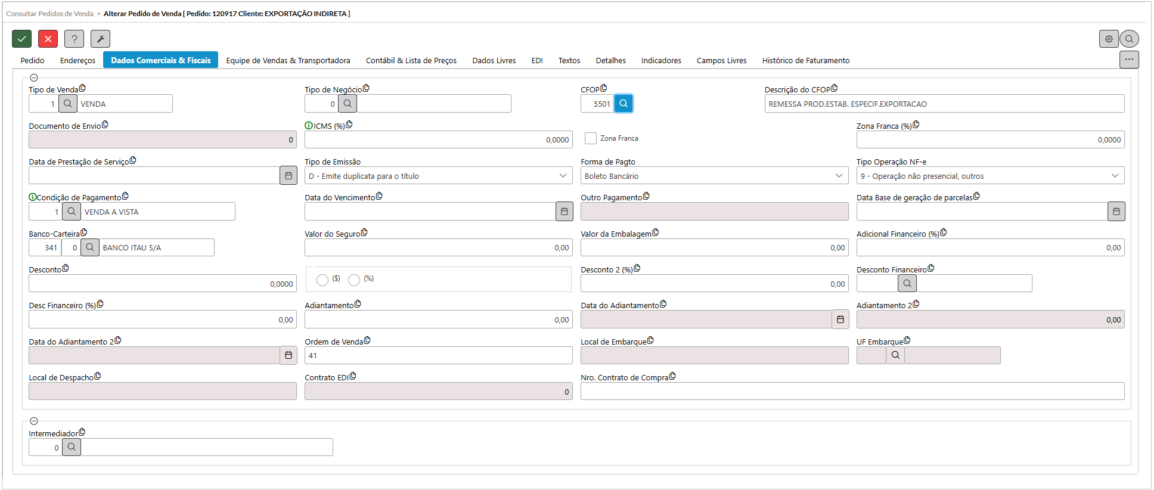Screen dimensions: 1154x490
Task: Open calendar for Data Base de geração de parcelas
Action: point(1116,212)
